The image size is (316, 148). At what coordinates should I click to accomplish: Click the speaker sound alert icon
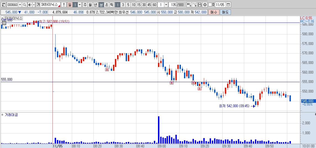[x=30, y=5]
